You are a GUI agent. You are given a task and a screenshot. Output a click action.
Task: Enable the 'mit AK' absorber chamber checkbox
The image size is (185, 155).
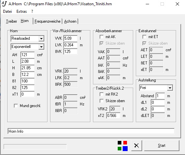click(102, 37)
